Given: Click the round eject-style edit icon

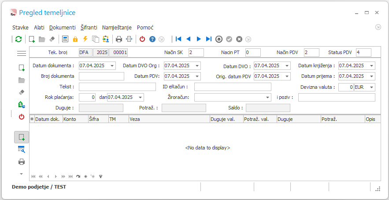Looking at the screenshot, I should click(x=219, y=39).
